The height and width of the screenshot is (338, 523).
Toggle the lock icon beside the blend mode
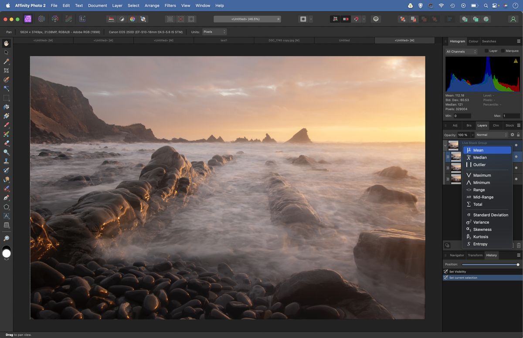[x=518, y=135]
